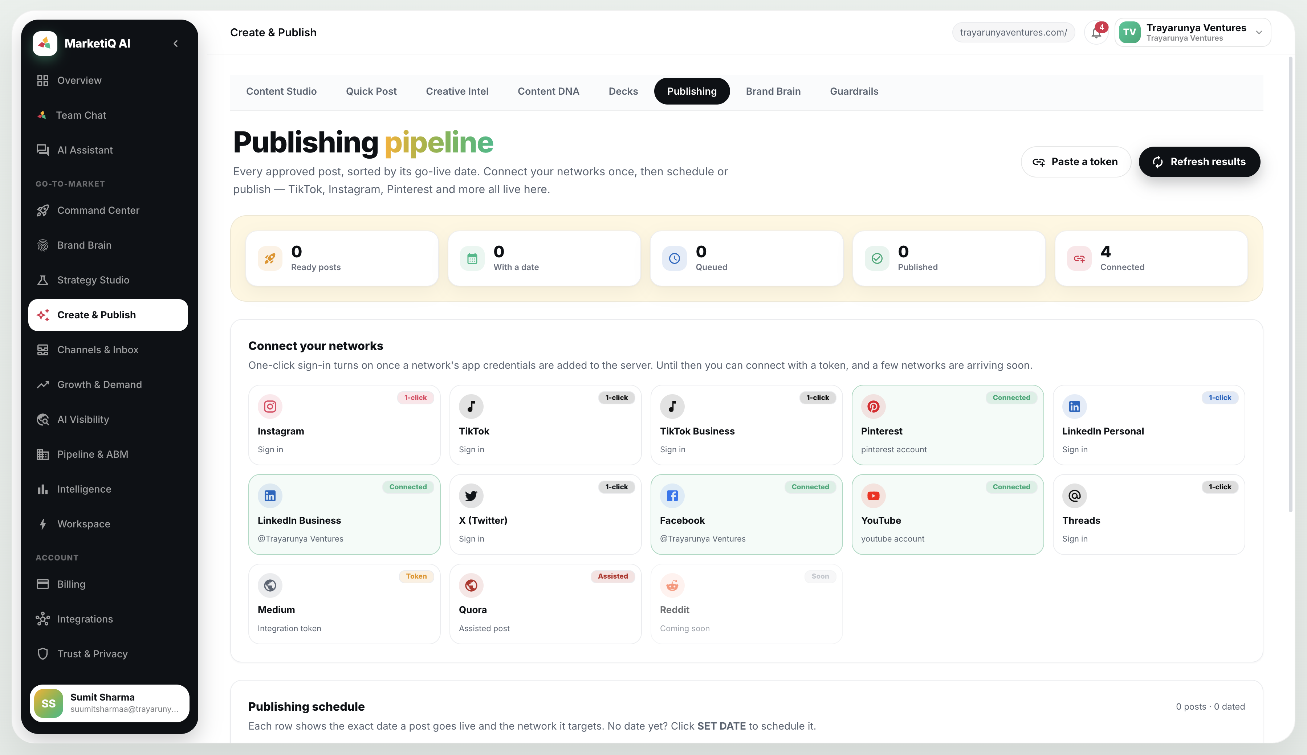Open Growth & Demand

(x=108, y=384)
